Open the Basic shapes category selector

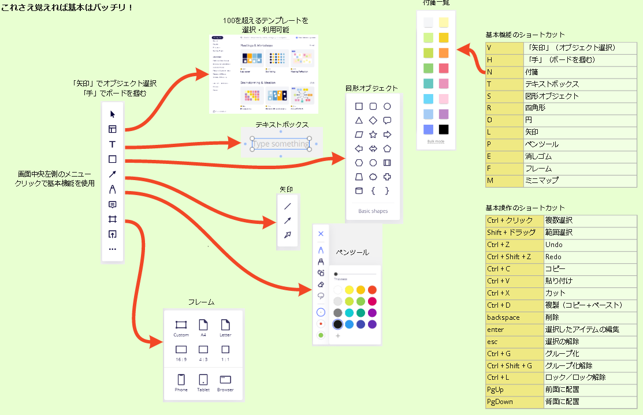pyautogui.click(x=373, y=211)
